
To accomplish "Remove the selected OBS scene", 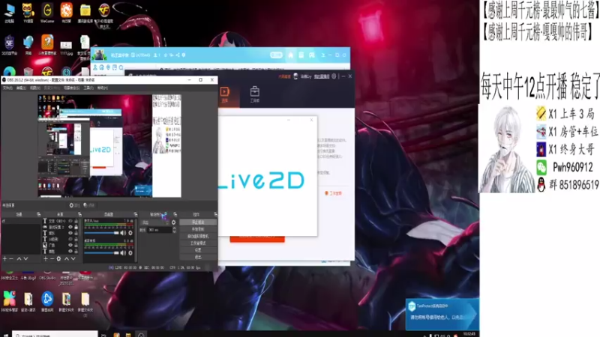I will (11, 258).
